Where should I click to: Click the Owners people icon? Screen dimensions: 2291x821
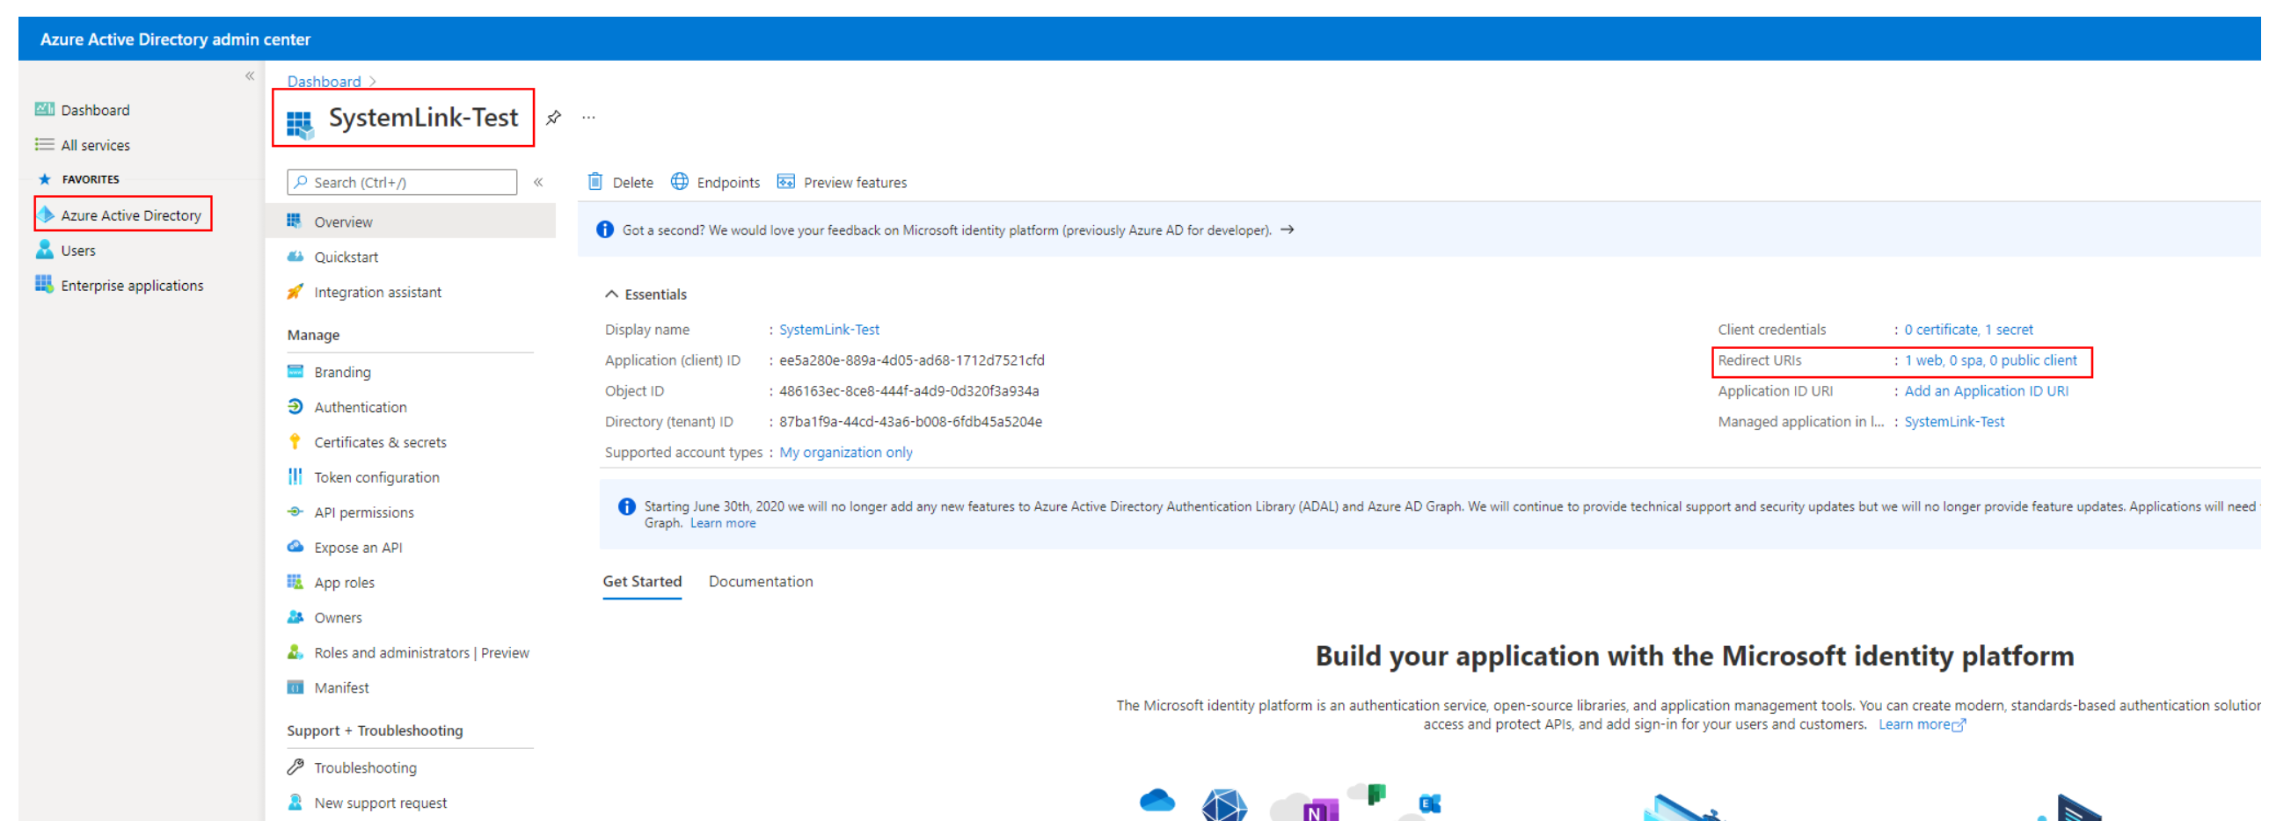coord(295,617)
